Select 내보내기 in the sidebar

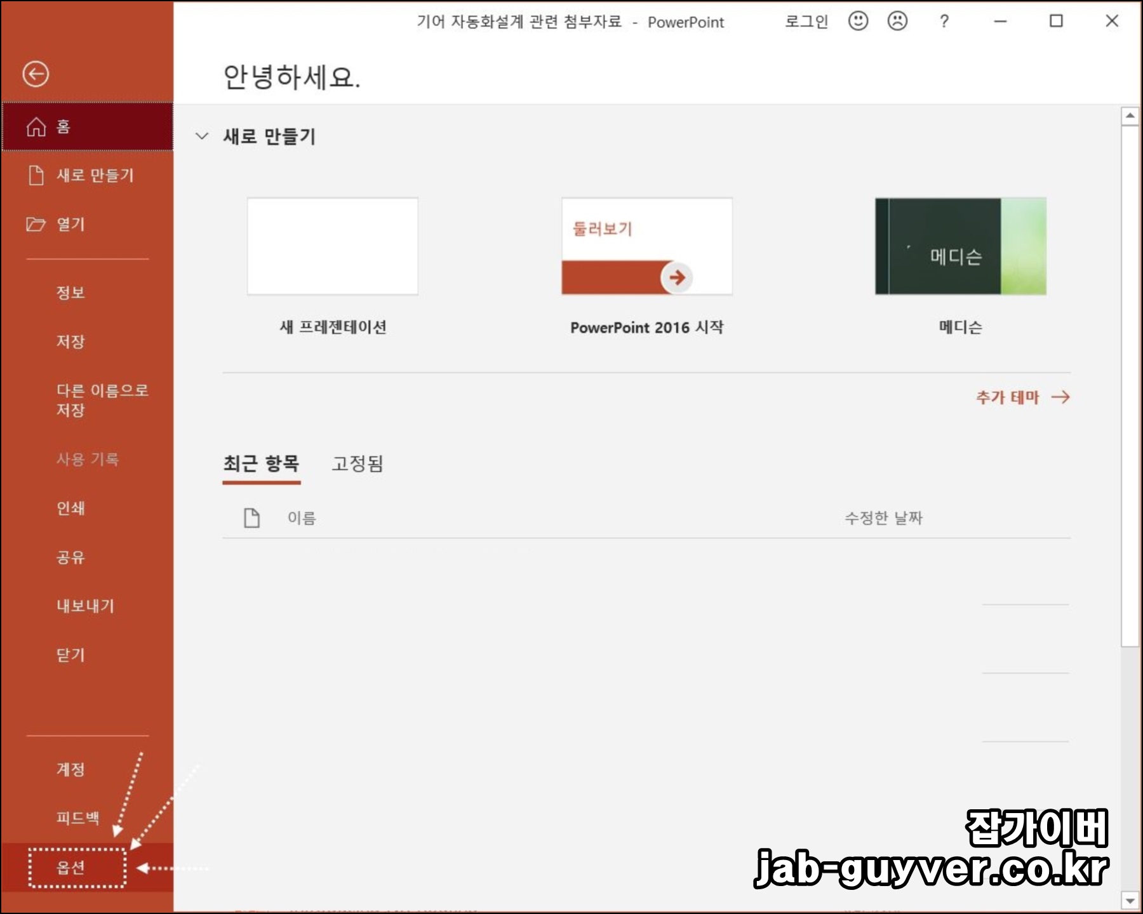[x=86, y=606]
